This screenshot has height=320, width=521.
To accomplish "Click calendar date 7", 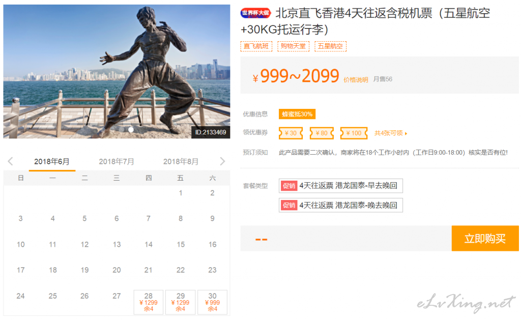I will pyautogui.click(x=149, y=219).
